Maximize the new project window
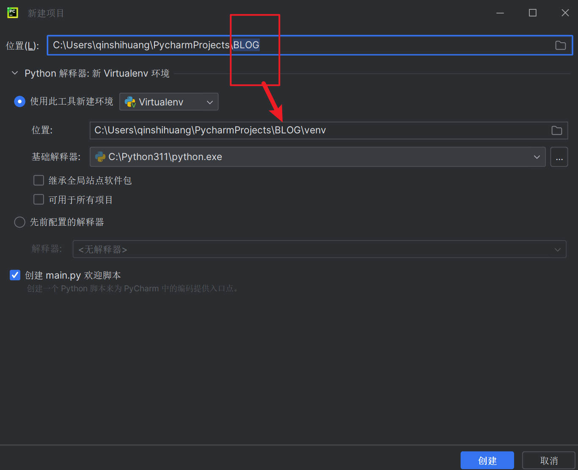 [533, 13]
